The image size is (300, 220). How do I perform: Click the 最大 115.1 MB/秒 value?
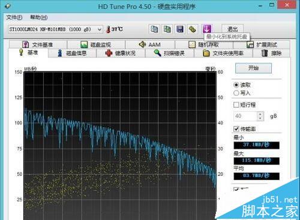(256, 161)
